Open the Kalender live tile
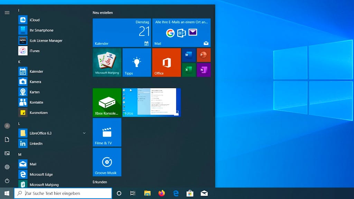The image size is (354, 199). click(x=122, y=33)
